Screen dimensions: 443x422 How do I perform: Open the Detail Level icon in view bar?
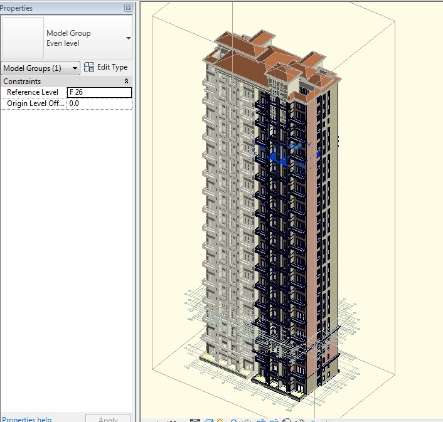195,421
